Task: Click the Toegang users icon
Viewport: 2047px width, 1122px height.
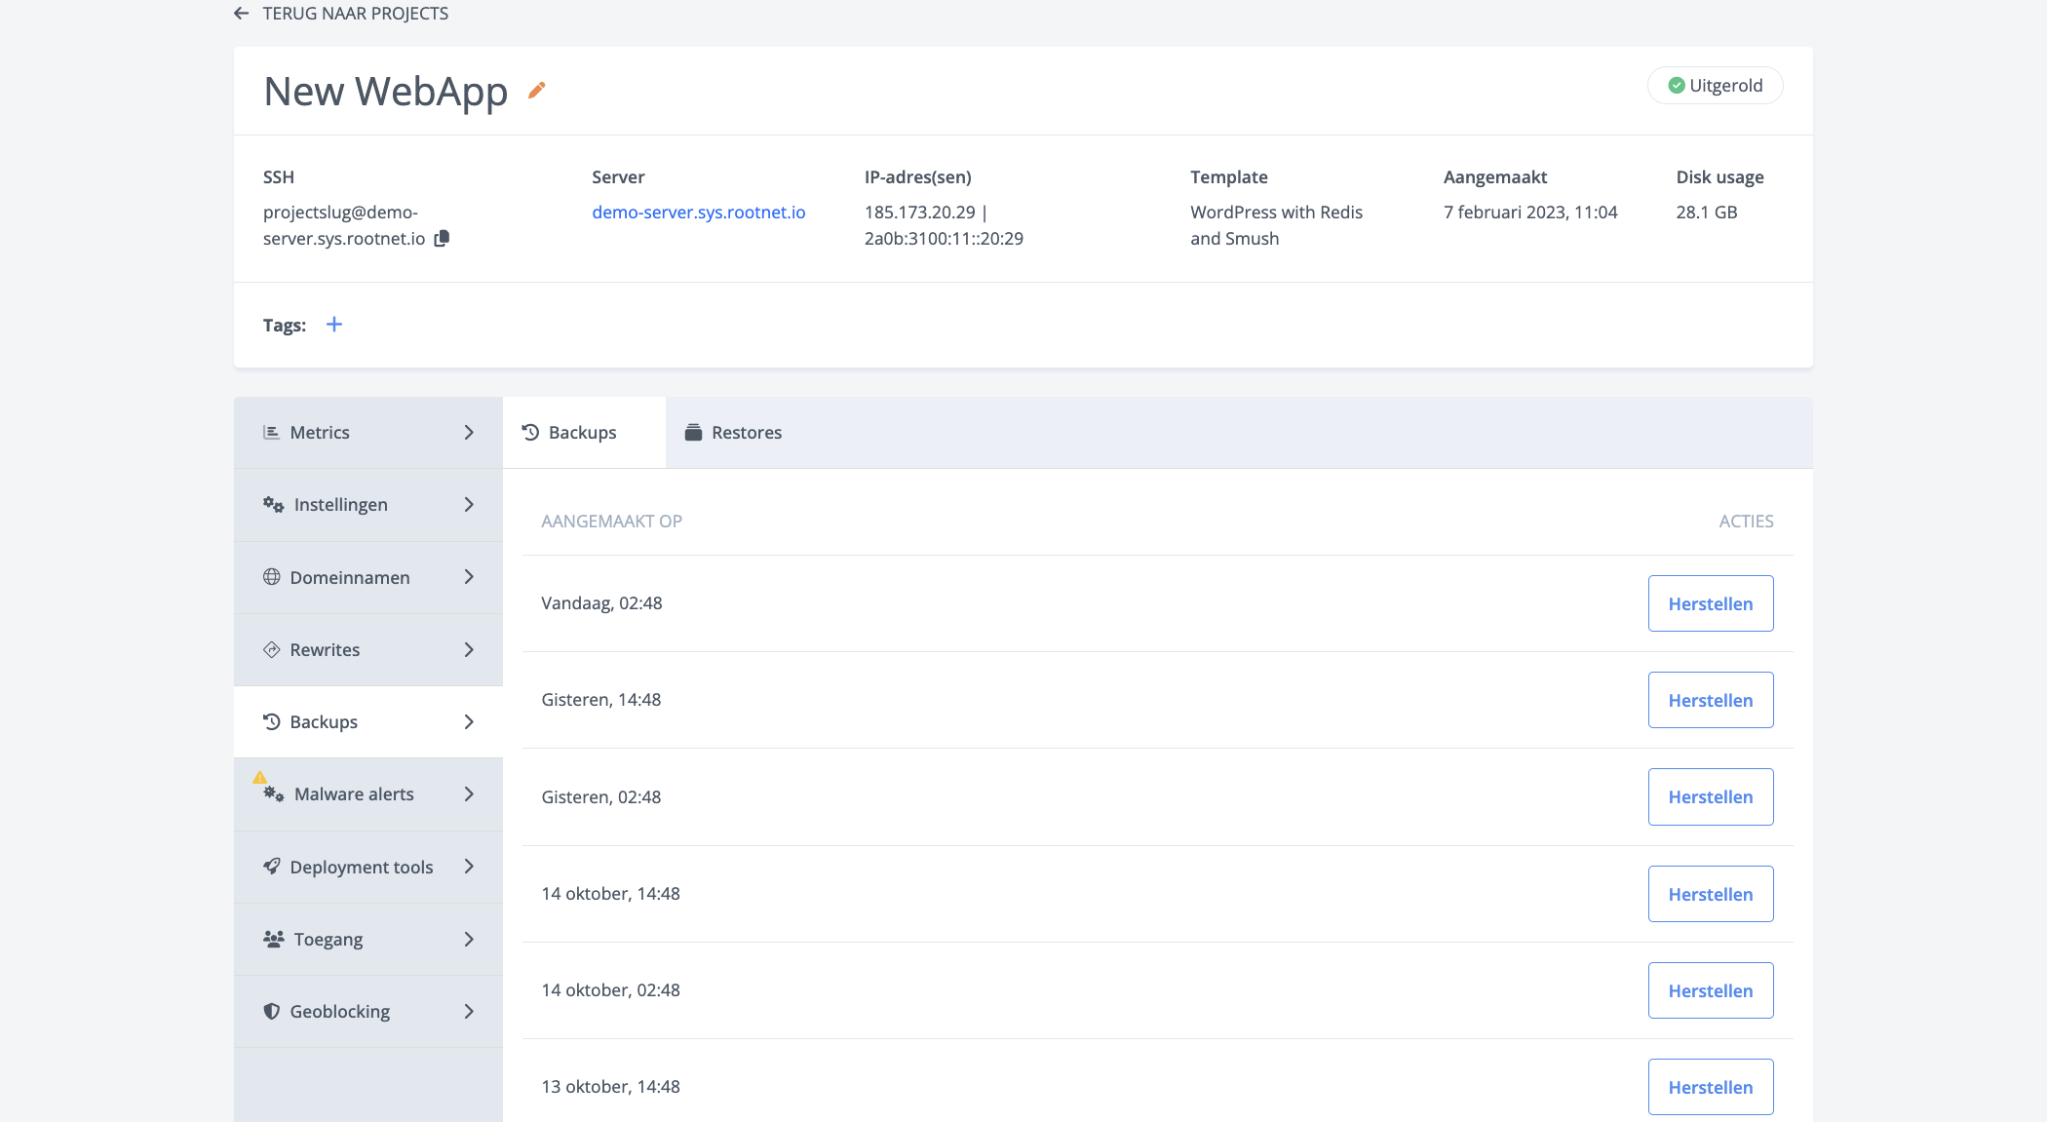Action: 273,938
